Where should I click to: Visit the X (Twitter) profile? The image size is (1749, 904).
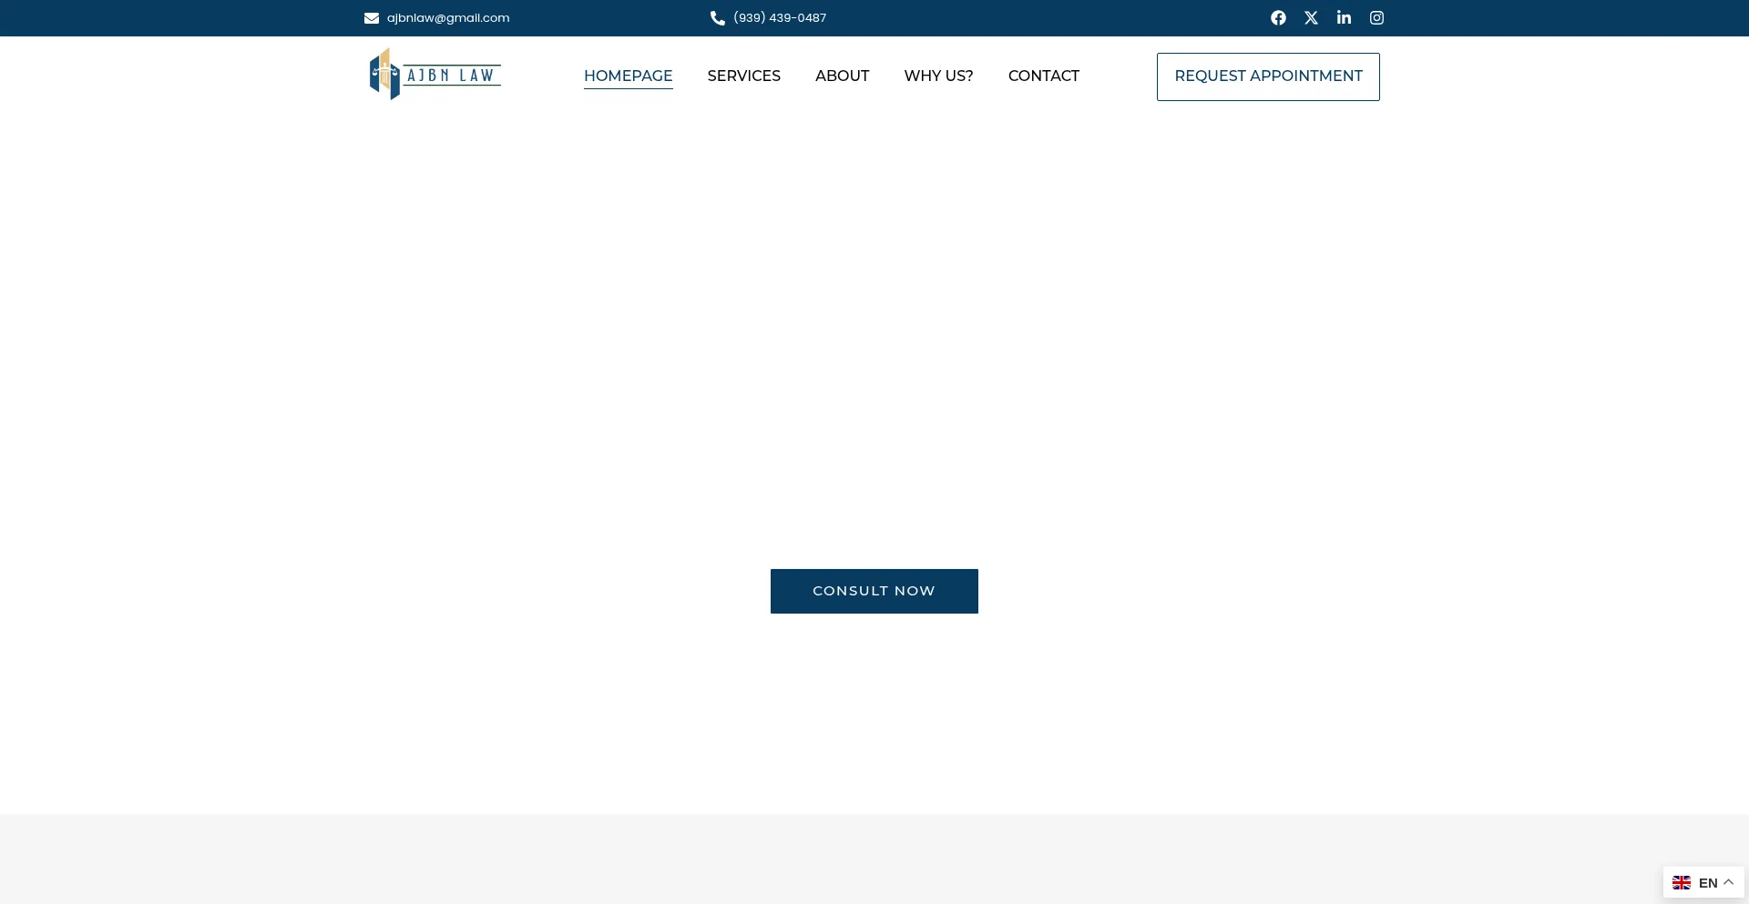click(x=1311, y=18)
